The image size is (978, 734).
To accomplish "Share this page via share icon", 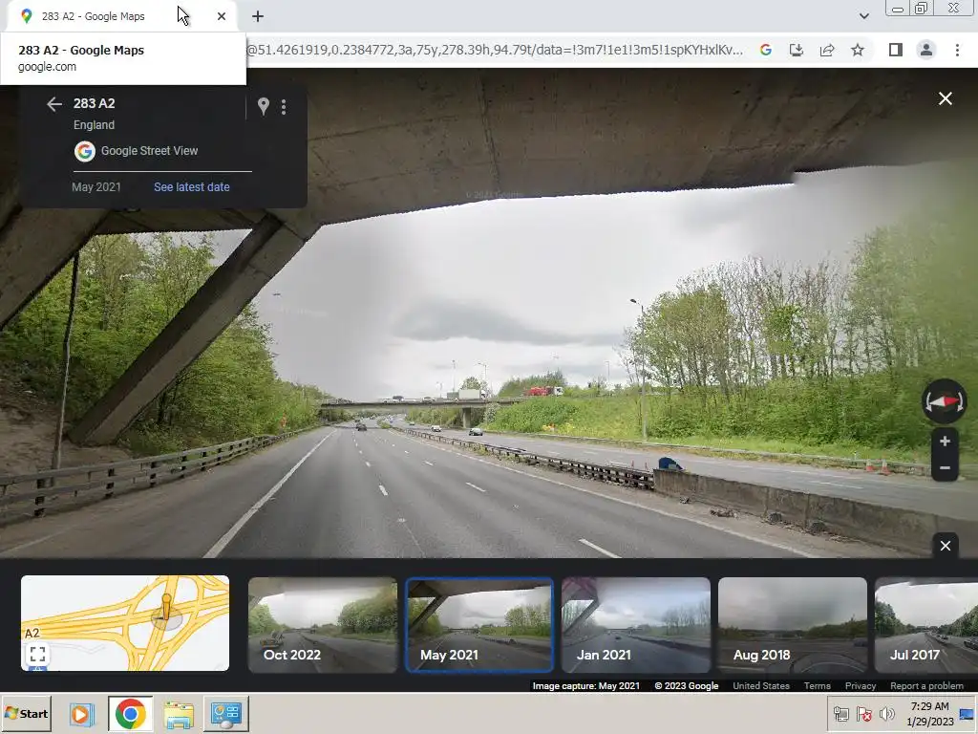I will [x=827, y=50].
